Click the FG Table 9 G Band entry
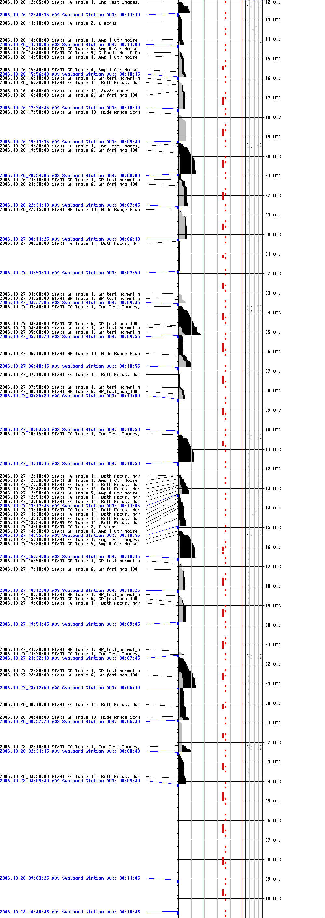 point(70,53)
